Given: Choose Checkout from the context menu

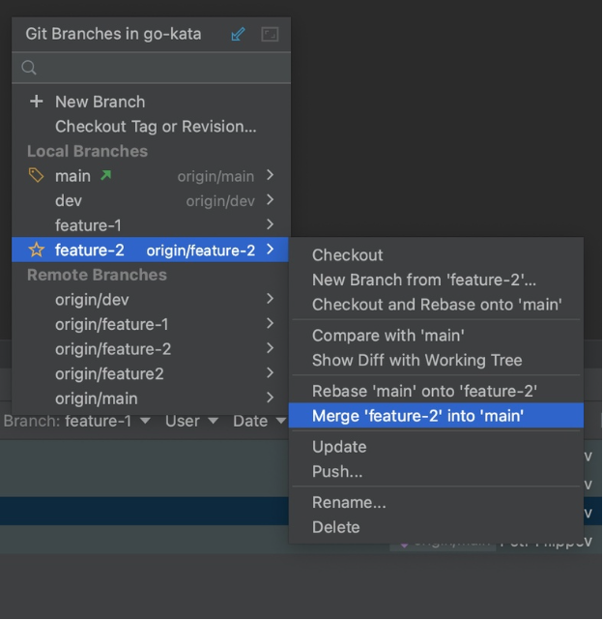Looking at the screenshot, I should [348, 255].
